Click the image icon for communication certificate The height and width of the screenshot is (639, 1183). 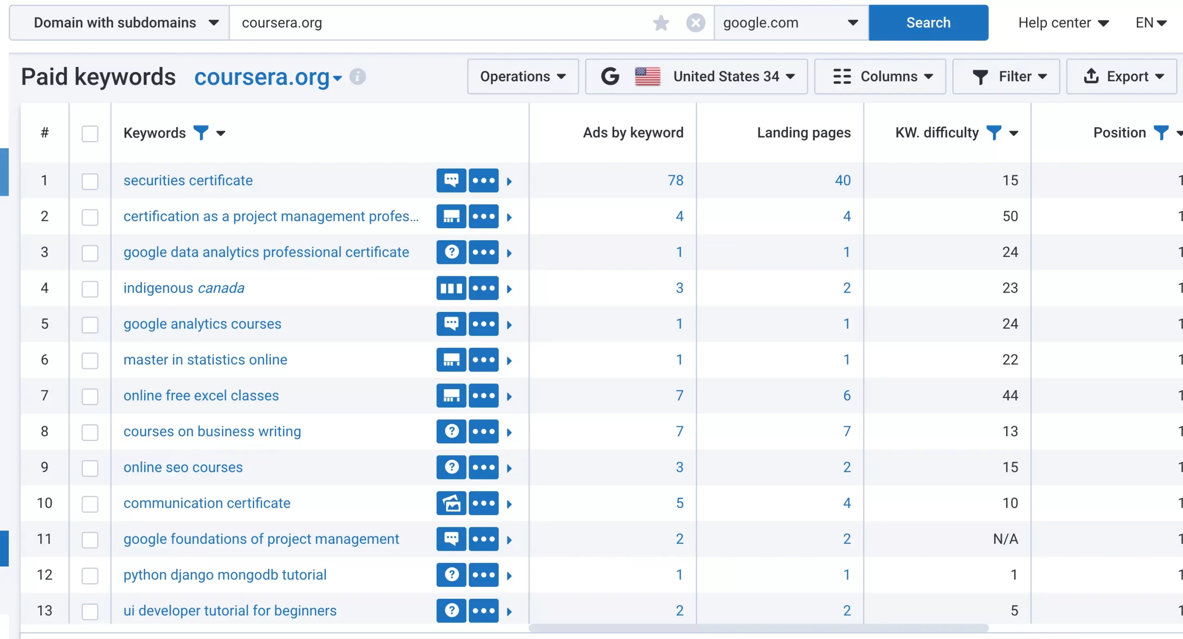point(451,503)
